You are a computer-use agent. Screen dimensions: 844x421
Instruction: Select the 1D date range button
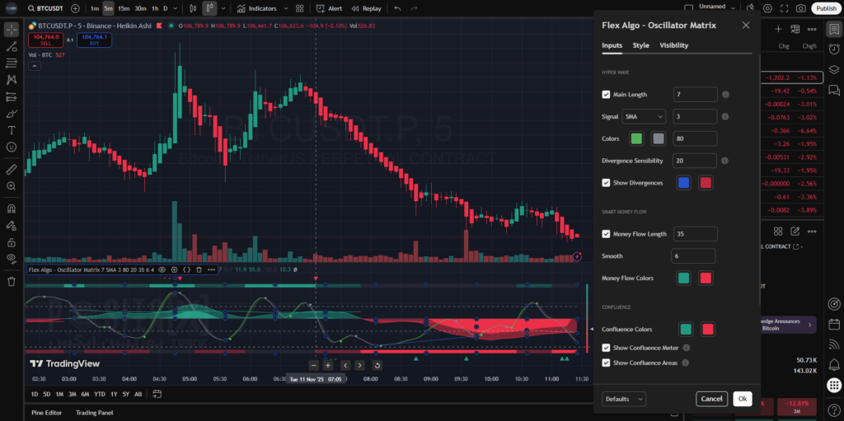(x=35, y=394)
